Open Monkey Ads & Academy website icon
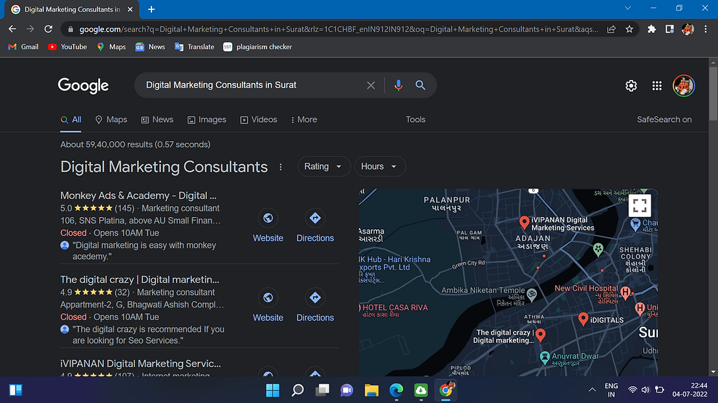The height and width of the screenshot is (403, 718). 268,218
